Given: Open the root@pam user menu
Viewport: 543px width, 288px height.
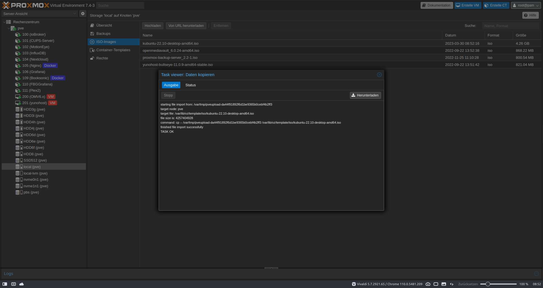Looking at the screenshot, I should 526,5.
